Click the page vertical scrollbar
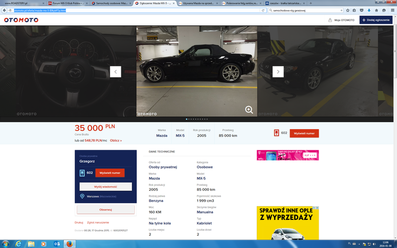Image resolution: width=397 pixels, height=248 pixels. tap(395, 126)
